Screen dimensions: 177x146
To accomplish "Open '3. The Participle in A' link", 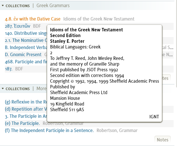I will coord(26,116).
